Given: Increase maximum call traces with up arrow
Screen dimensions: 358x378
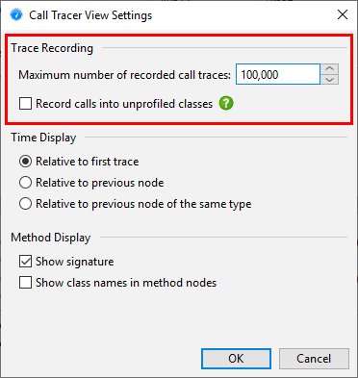Looking at the screenshot, I should (329, 69).
